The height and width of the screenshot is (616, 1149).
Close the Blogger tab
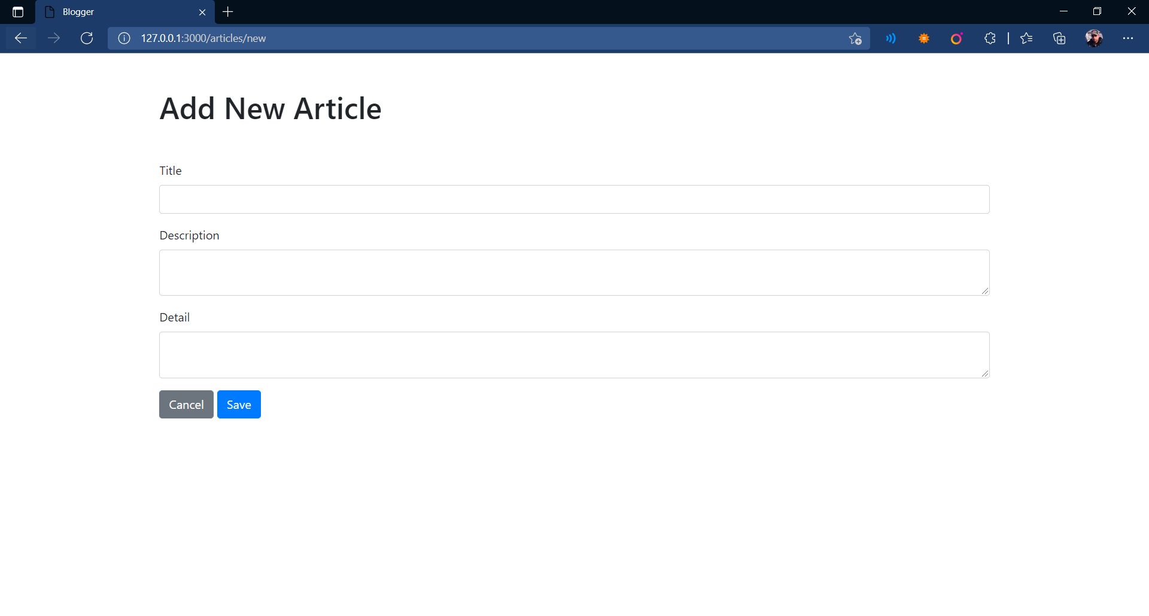pyautogui.click(x=202, y=12)
